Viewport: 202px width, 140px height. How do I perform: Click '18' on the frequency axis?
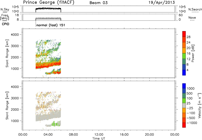[17, 15]
